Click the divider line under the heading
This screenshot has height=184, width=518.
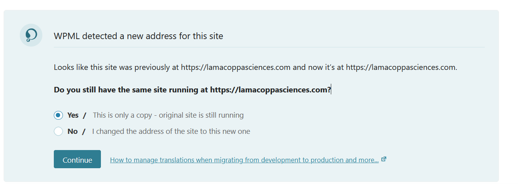[269, 47]
